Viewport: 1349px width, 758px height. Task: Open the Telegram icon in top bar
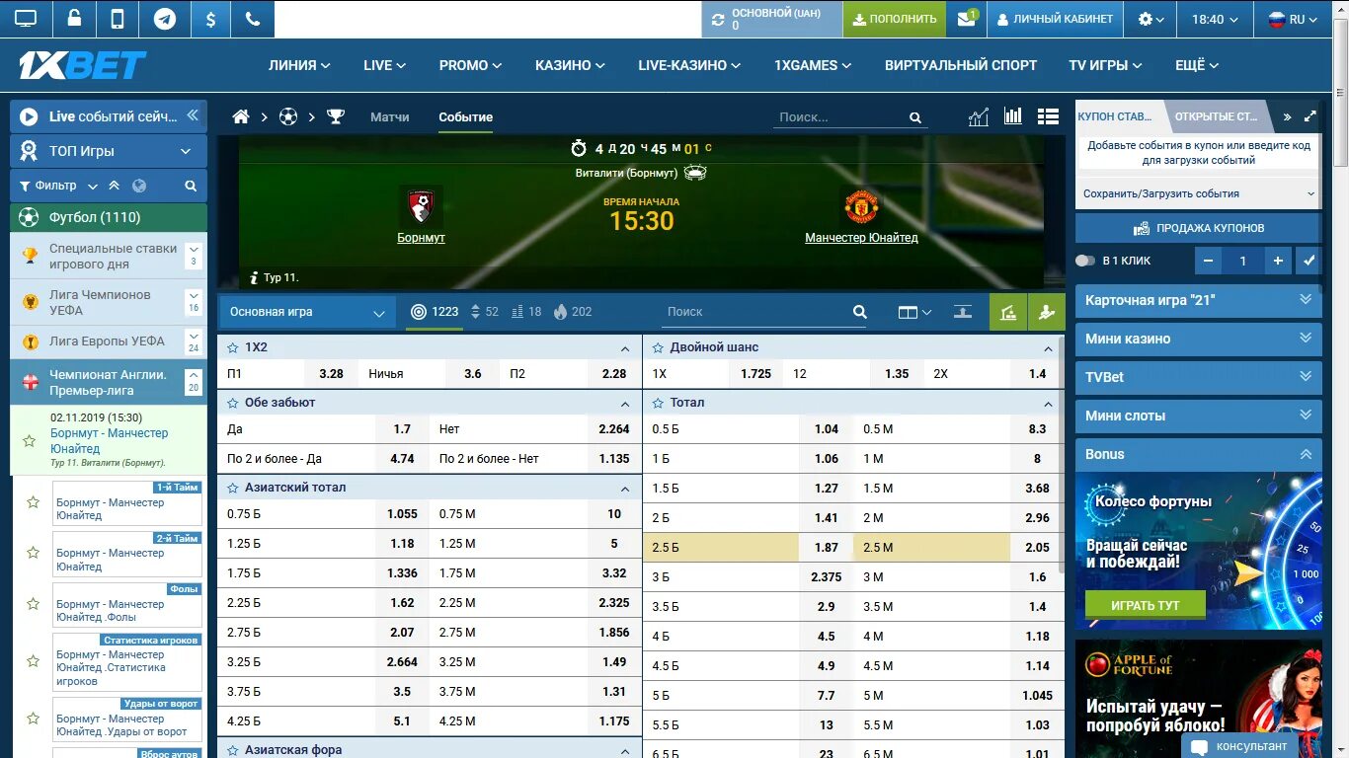coord(165,19)
